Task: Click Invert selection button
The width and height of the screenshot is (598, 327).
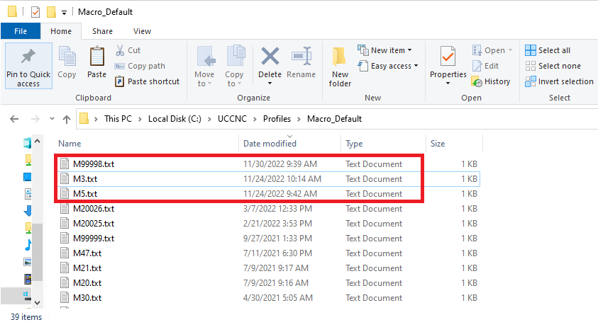Action: tap(559, 81)
